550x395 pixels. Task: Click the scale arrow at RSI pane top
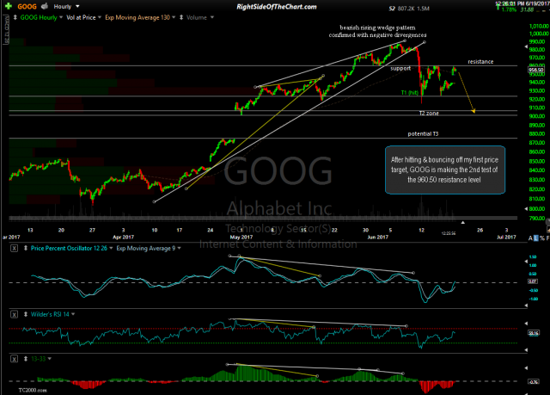pos(526,323)
